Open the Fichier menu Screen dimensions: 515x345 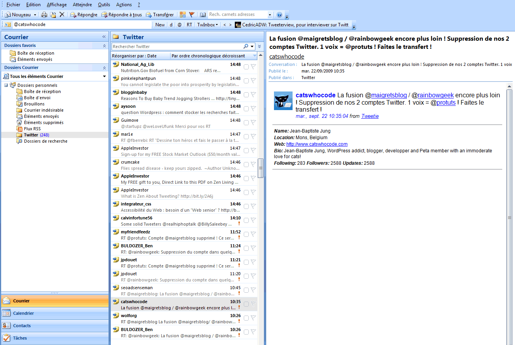point(13,5)
